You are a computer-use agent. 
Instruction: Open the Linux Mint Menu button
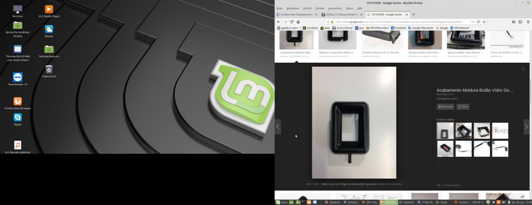282,202
